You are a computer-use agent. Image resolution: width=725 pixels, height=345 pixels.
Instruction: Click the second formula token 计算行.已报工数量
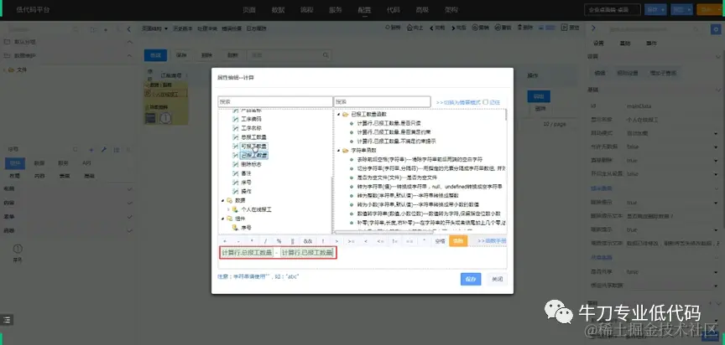click(x=307, y=253)
